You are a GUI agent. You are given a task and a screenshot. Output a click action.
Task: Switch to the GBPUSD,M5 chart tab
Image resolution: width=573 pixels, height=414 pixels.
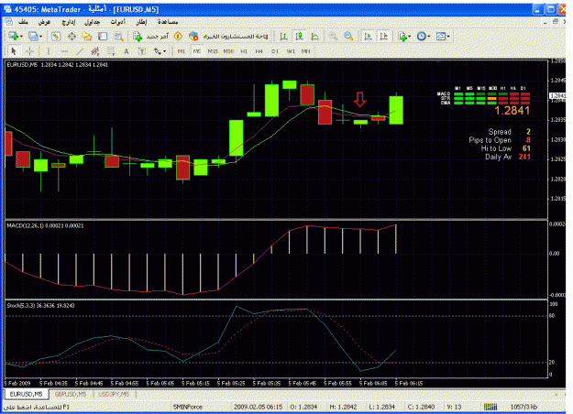71,394
